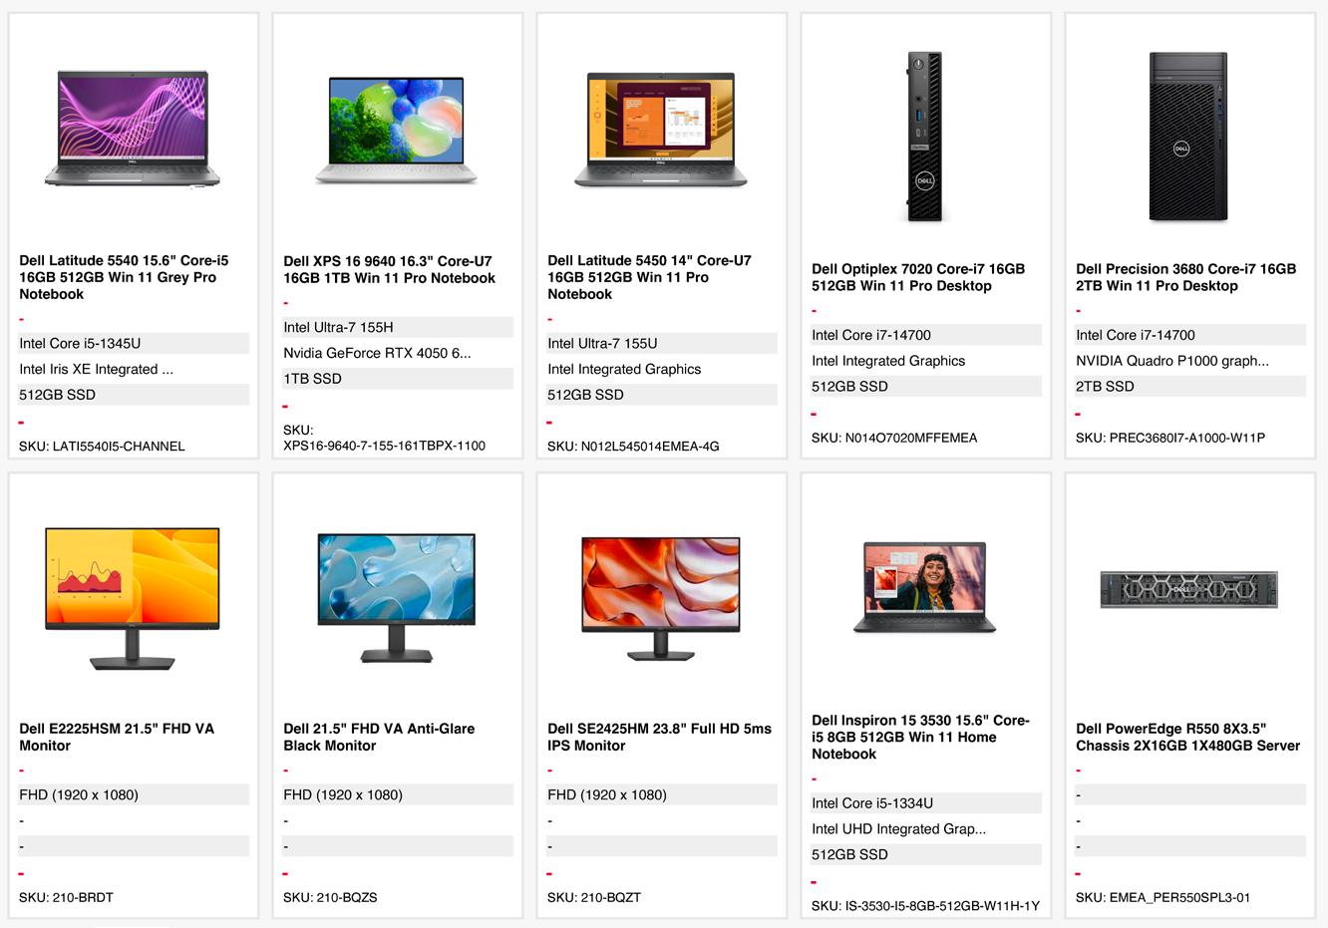Open the Dell Latitude 5540 15.6" Notebook title

[x=124, y=277]
